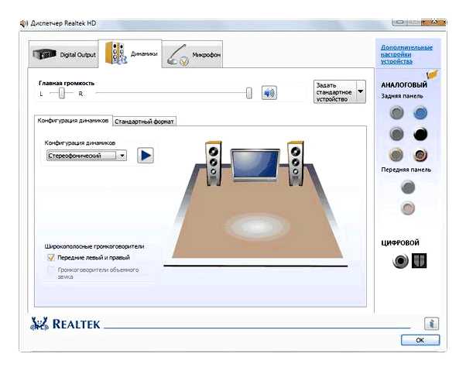Open arrow next to 'Задать стандартное устройство'
The width and height of the screenshot is (466, 371).
point(360,91)
